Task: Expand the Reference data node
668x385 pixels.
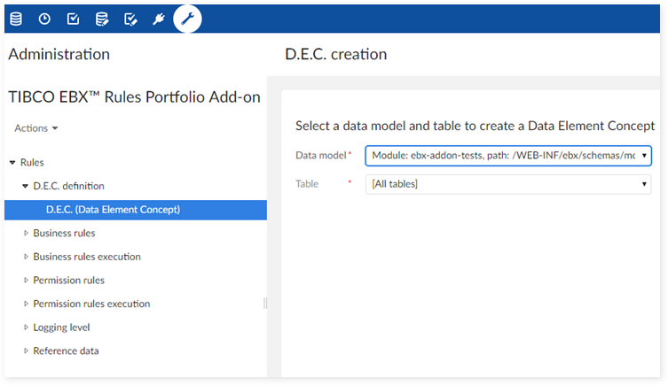Action: [26, 350]
